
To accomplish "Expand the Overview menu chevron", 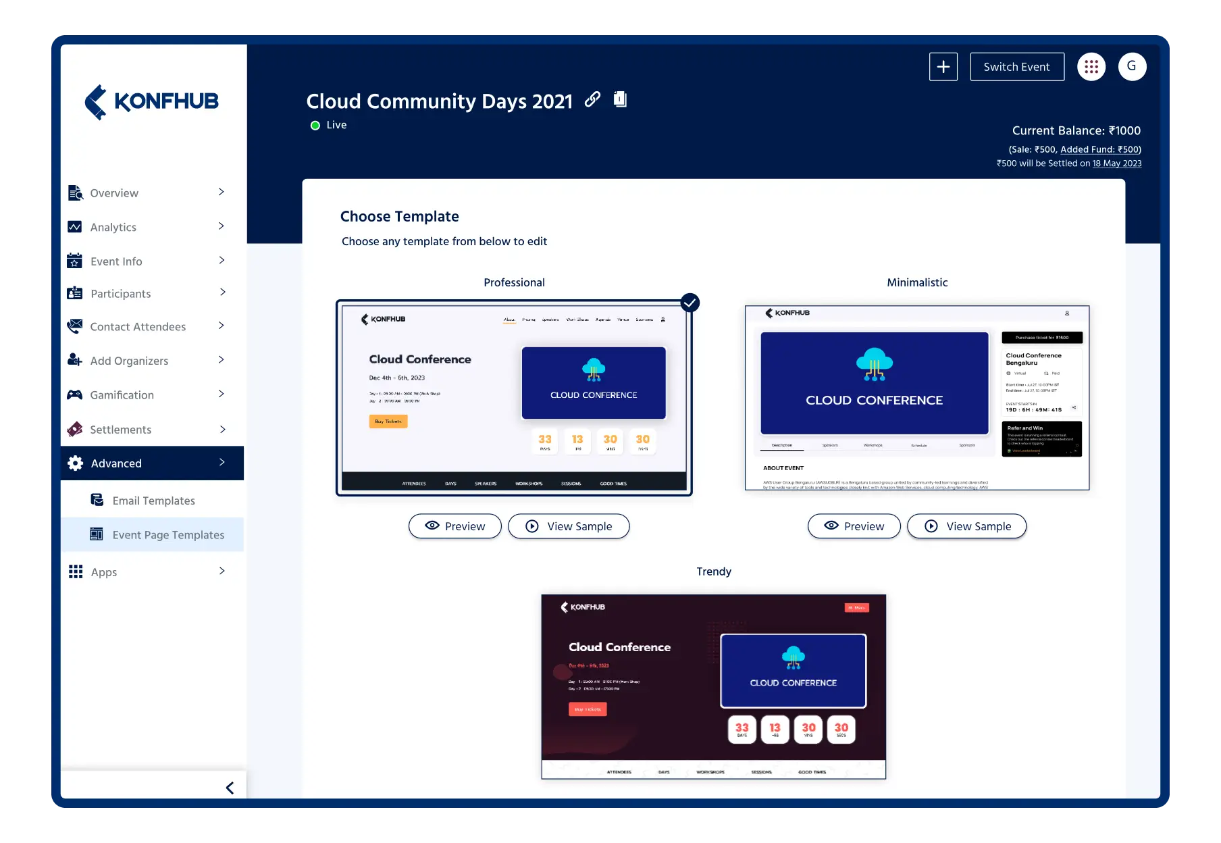I will pyautogui.click(x=222, y=192).
